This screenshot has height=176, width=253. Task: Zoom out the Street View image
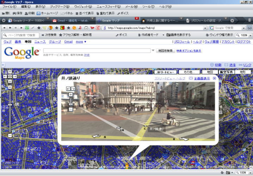point(71,109)
